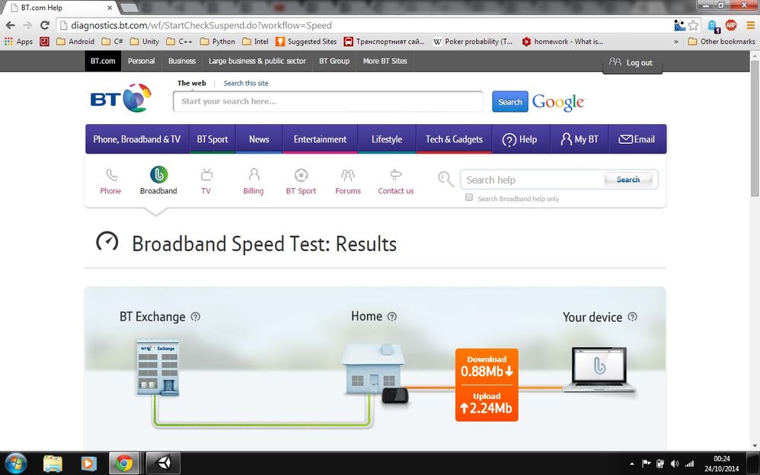Open the Help navigation item
The image size is (760, 475).
click(x=521, y=139)
